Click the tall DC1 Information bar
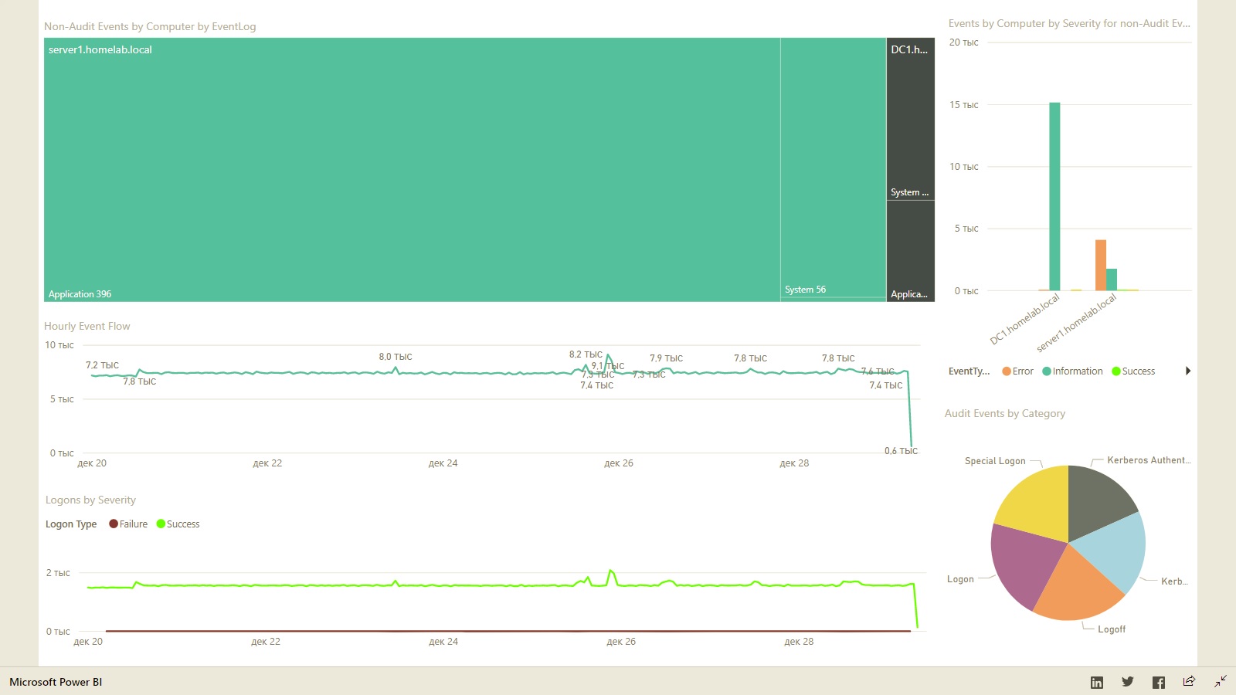Viewport: 1236px width, 695px height. point(1054,196)
